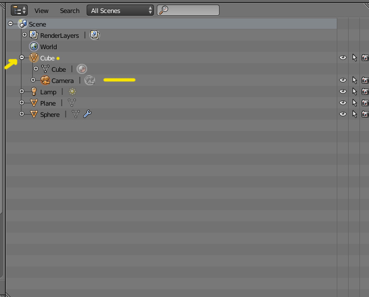Click the child Cube mesh data icon
The image size is (369, 297).
45,69
